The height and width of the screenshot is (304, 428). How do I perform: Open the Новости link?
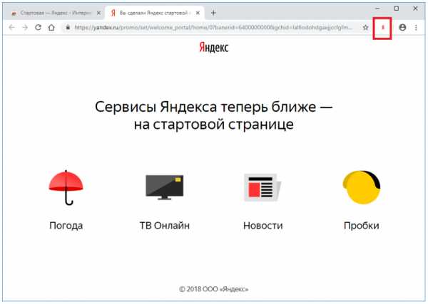263,226
